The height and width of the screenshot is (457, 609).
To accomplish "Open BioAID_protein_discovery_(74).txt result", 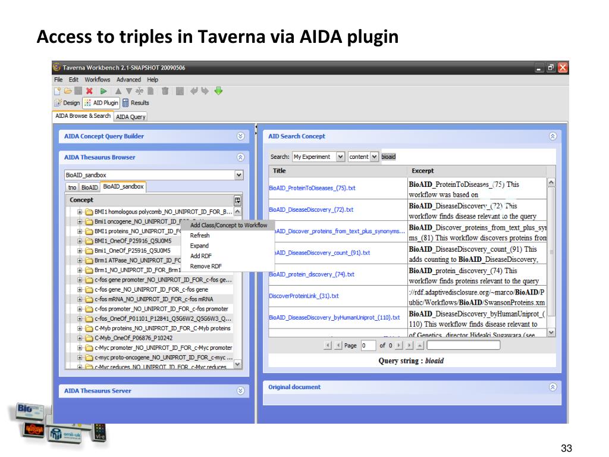I will pos(312,274).
